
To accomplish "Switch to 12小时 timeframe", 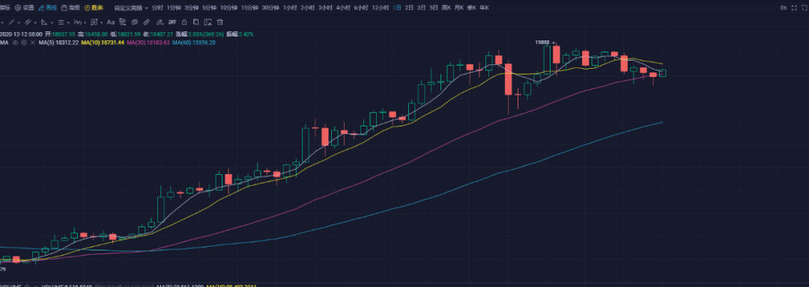I will pos(380,7).
